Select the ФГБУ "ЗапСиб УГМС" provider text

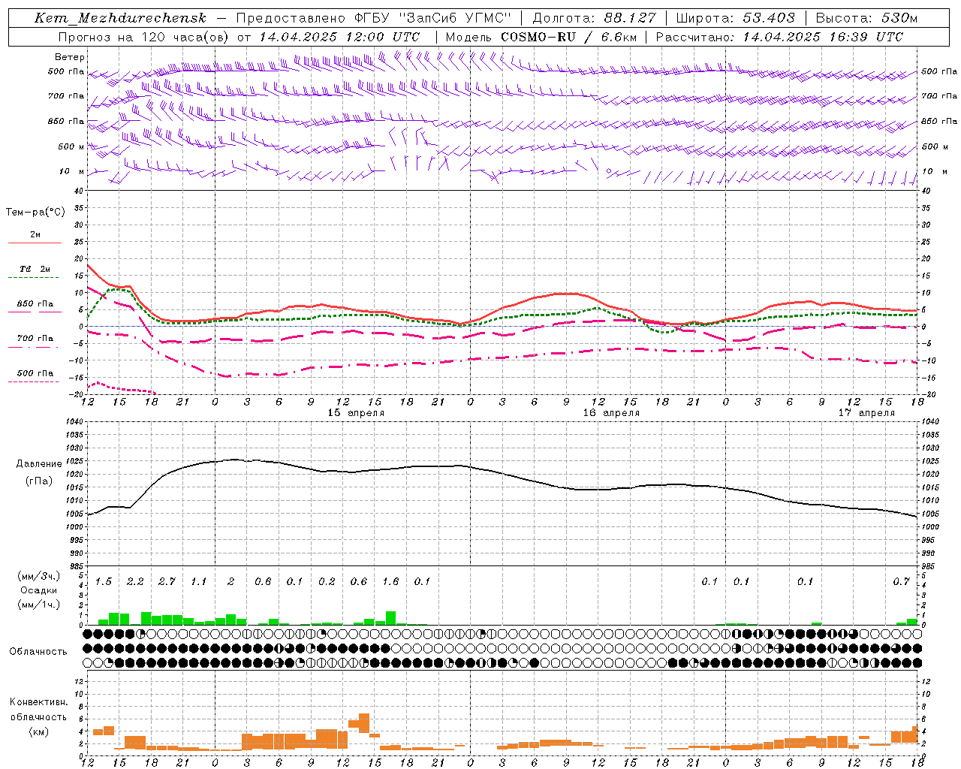[x=432, y=18]
